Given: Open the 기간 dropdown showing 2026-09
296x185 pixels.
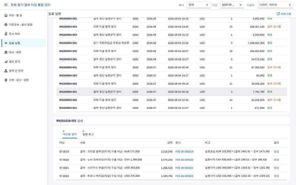Looking at the screenshot, I should [232, 5].
